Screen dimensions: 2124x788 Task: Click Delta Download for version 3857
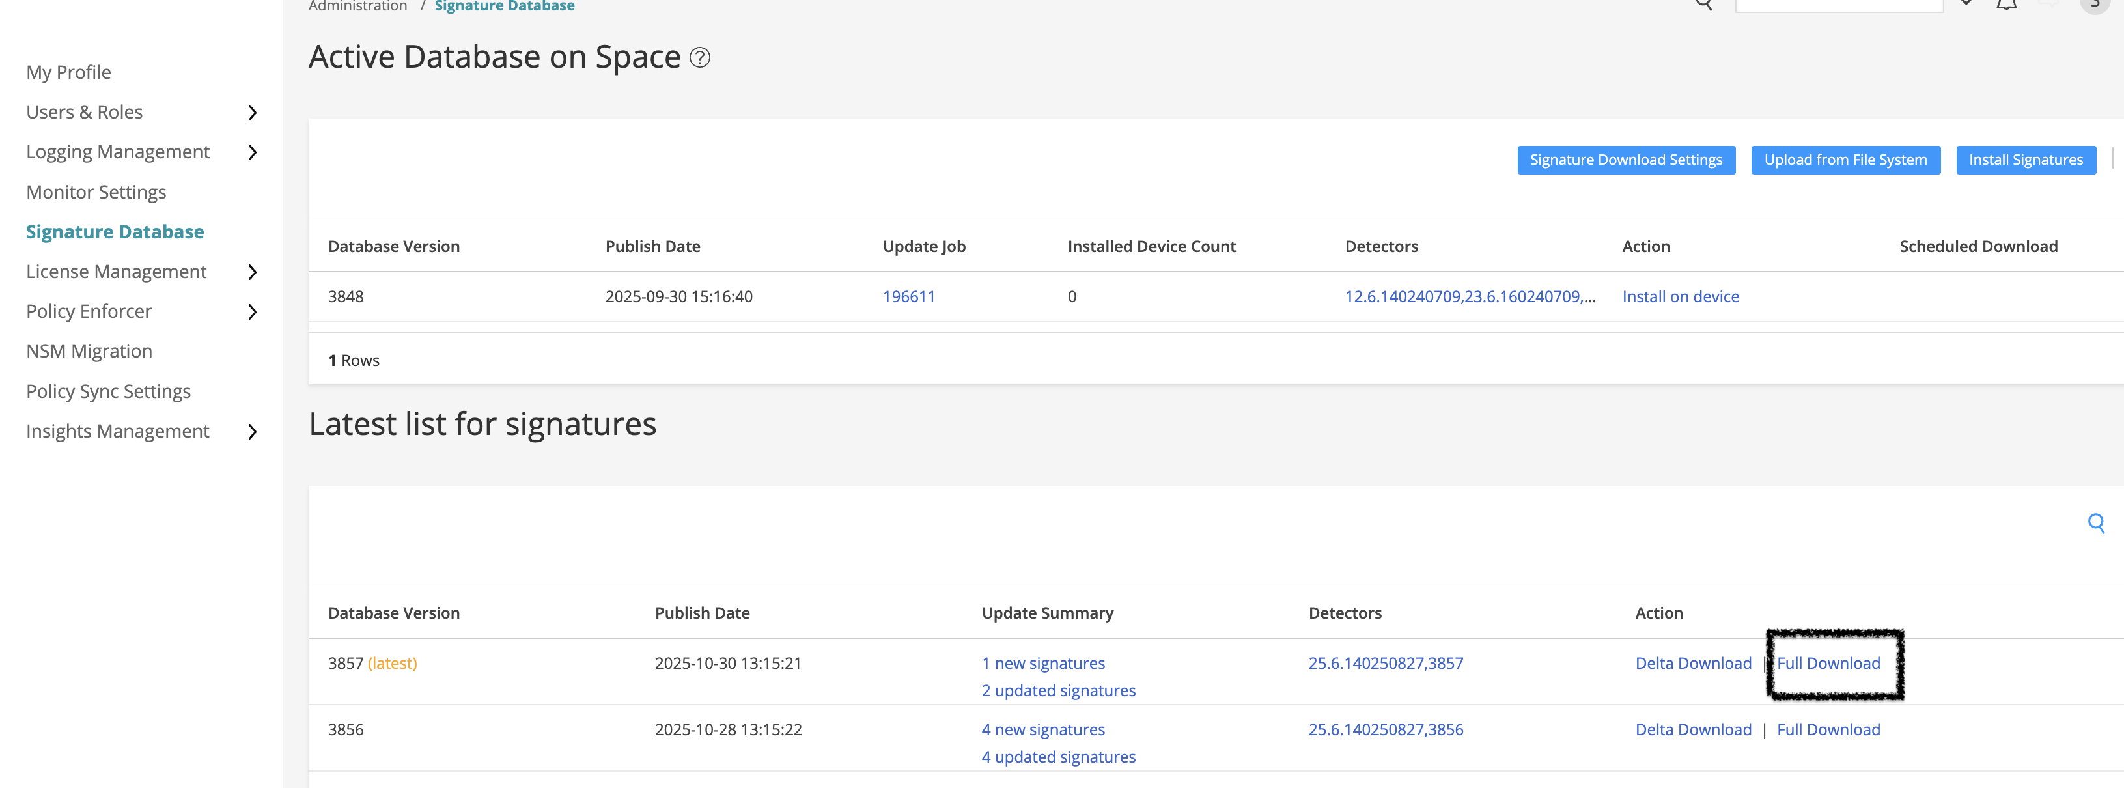(x=1693, y=664)
